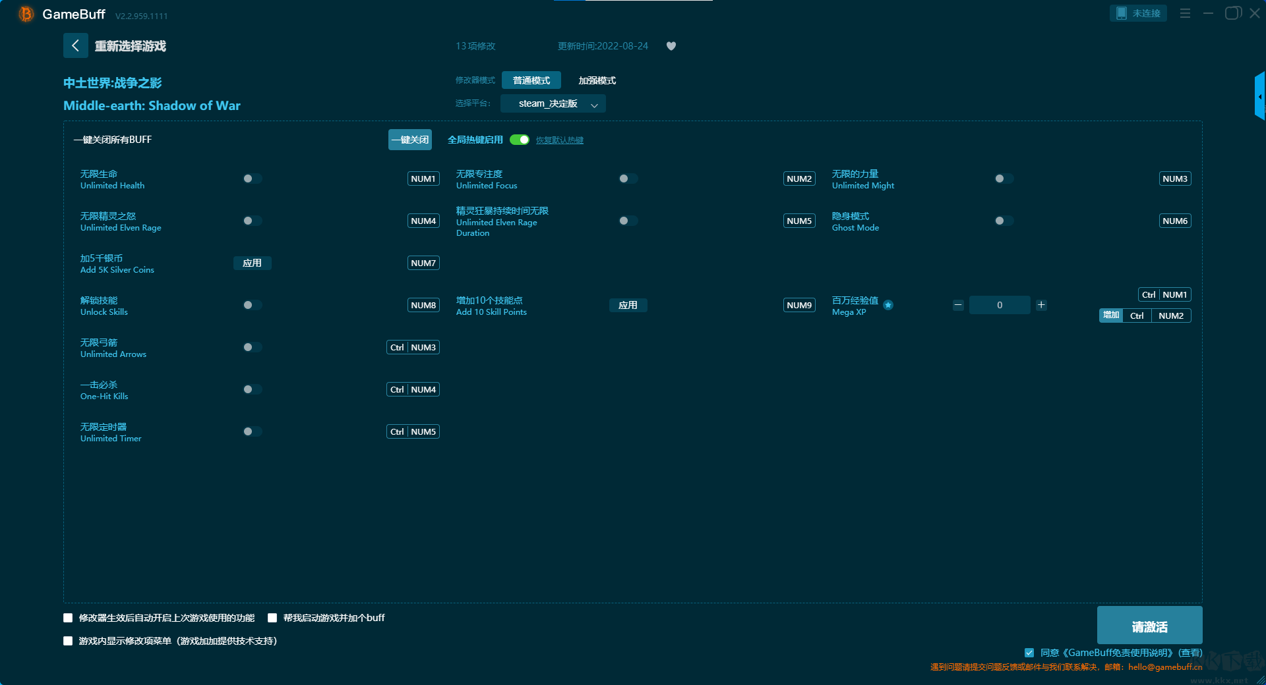Click the minus icon for Mega XP
This screenshot has height=685, width=1266.
coord(958,305)
